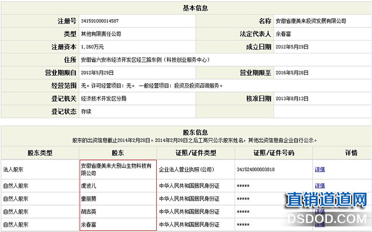This screenshot has height=232, width=372.
Task: Click shareholder disclosure note about 2014年2月28日
Action: tap(194, 140)
